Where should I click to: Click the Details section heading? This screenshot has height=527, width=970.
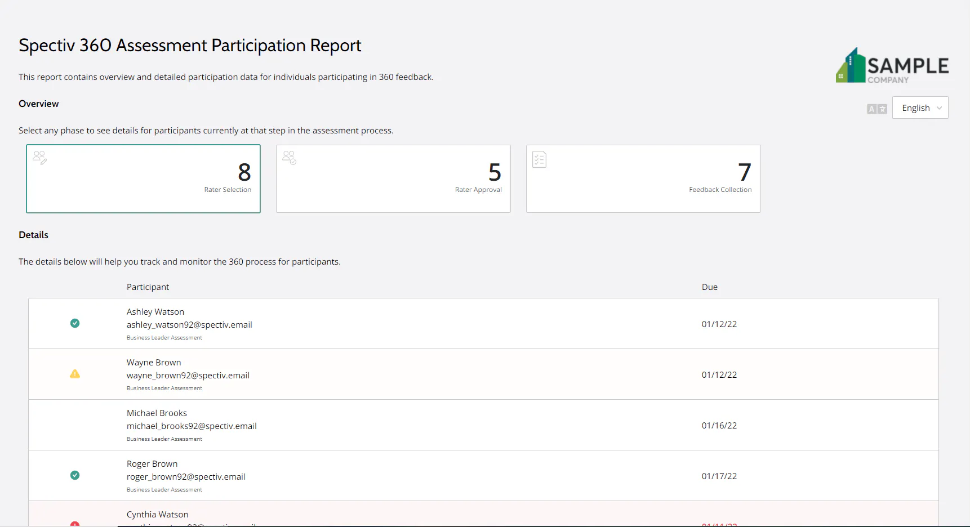tap(33, 235)
